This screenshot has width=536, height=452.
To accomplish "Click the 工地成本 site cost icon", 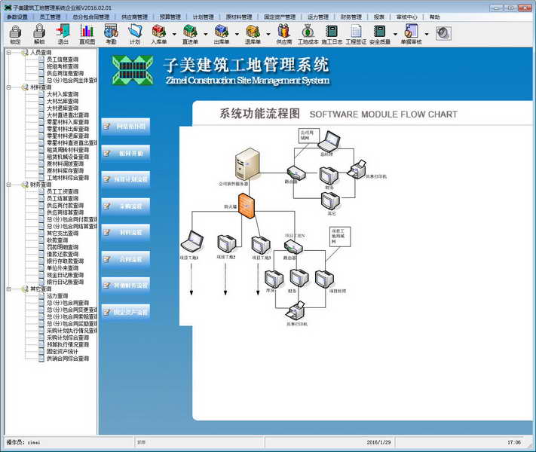I will pos(308,33).
